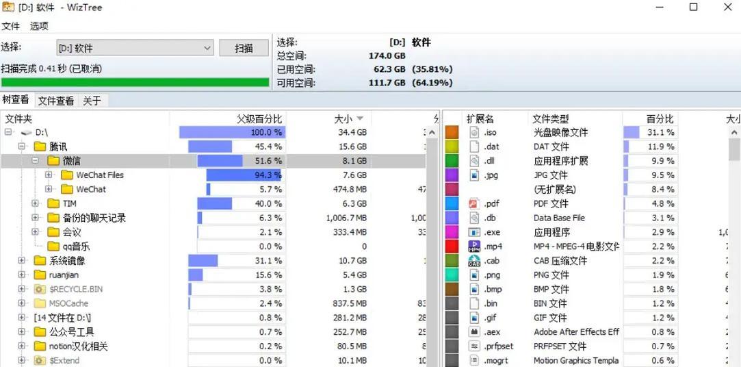The image size is (741, 367).
Task: Sort by the 文件类型 column header
Action: pos(575,118)
